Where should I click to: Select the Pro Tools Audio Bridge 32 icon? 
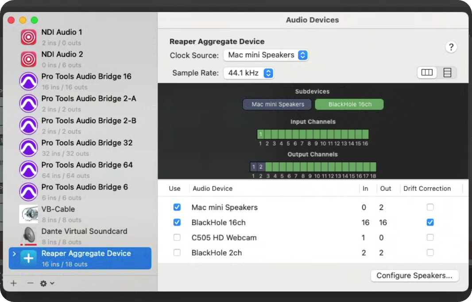pos(29,147)
